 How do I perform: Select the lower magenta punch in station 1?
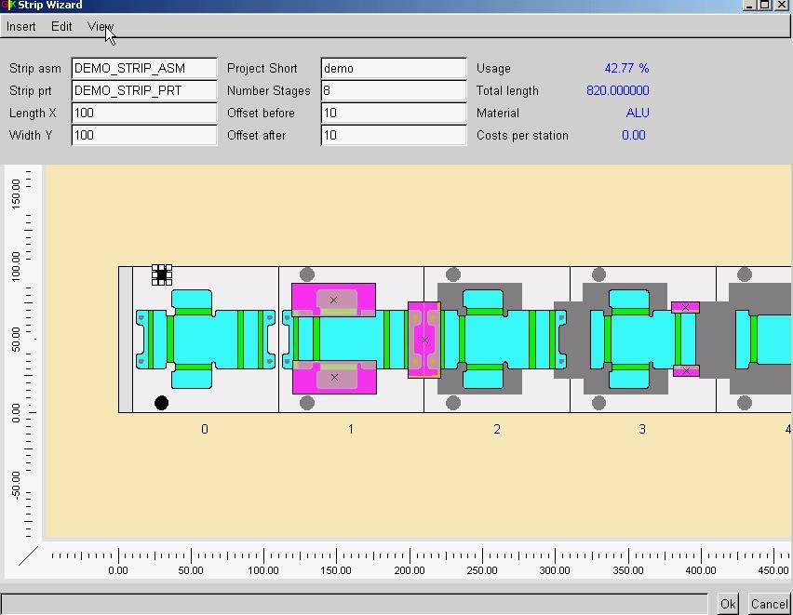334,378
